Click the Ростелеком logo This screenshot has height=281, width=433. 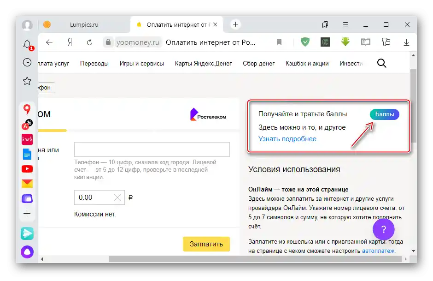208,115
